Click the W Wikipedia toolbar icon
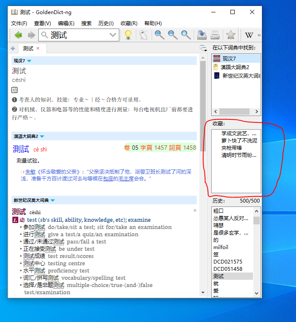 pos(249,35)
